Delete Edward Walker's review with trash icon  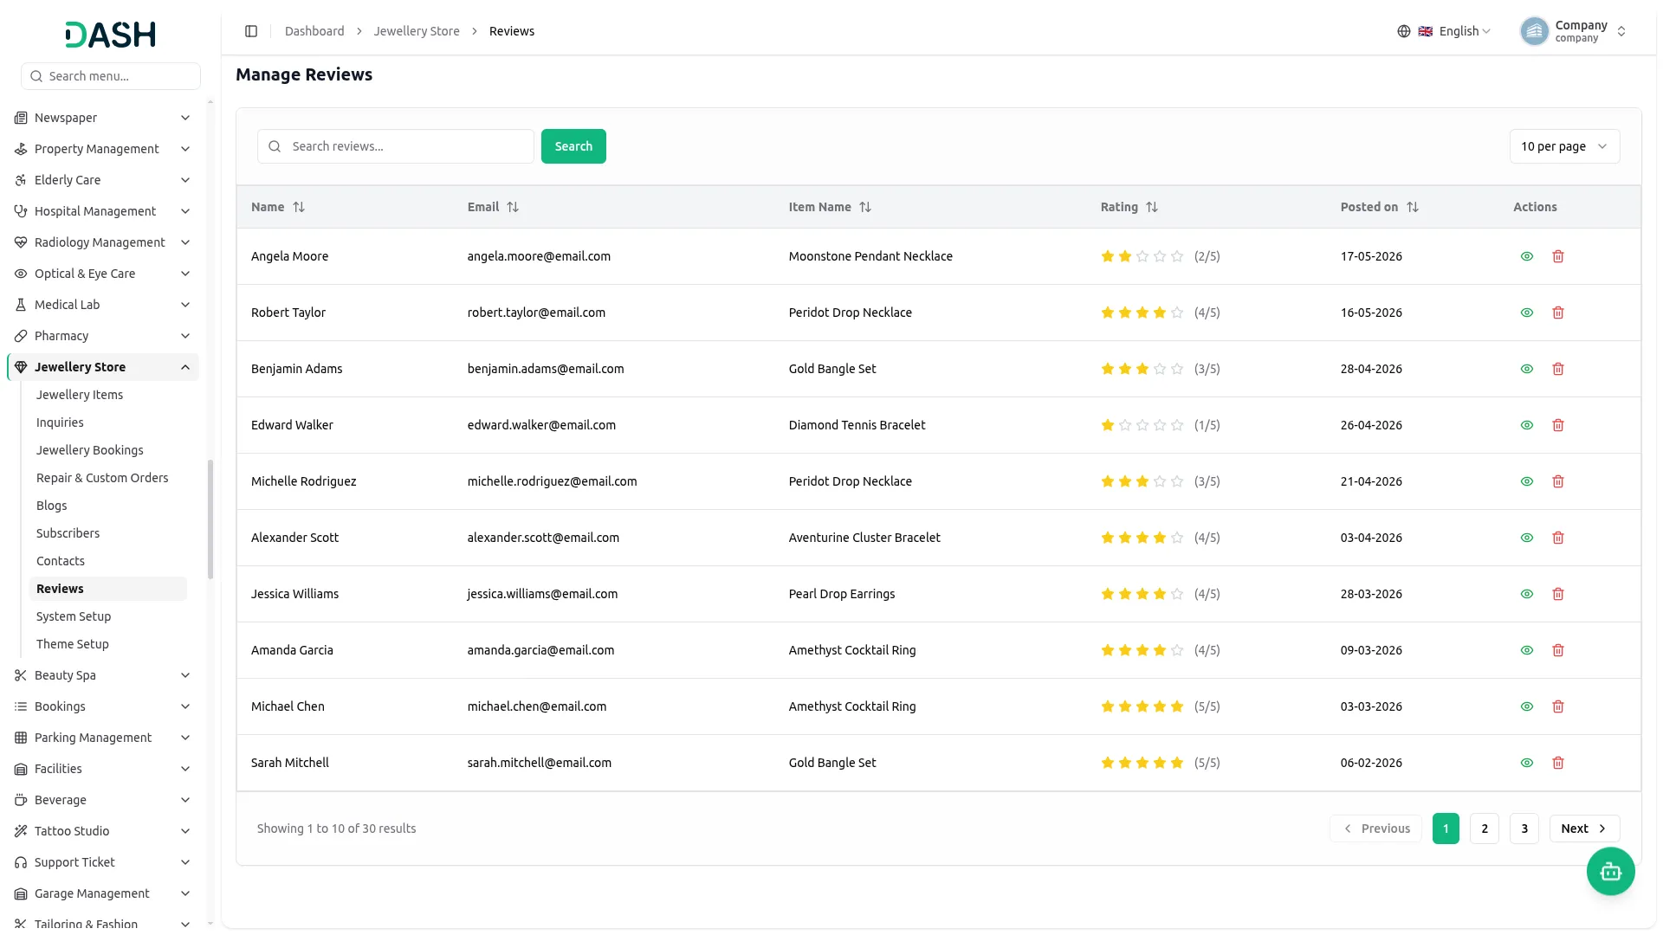1558,425
